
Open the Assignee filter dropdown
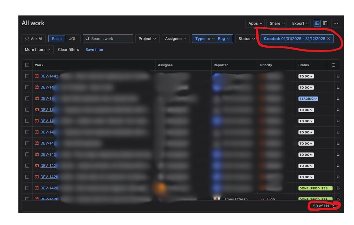(175, 39)
